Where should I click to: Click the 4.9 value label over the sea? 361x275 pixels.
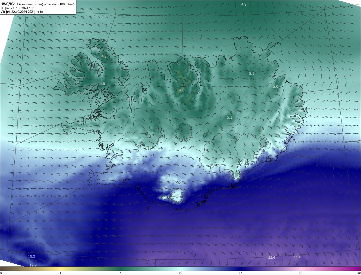244,4
